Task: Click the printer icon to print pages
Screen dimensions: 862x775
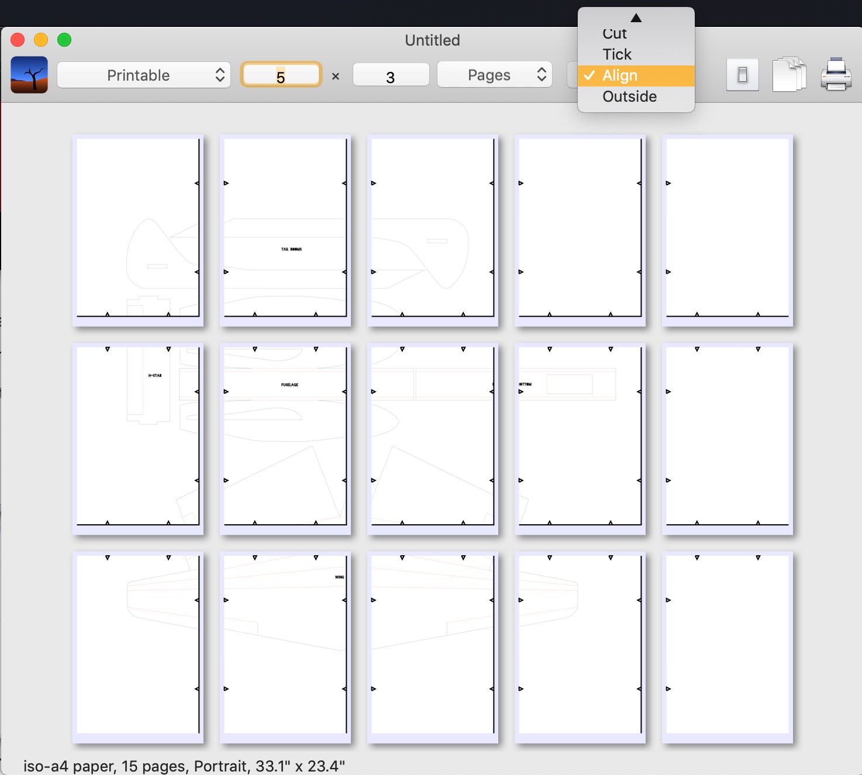Action: (836, 74)
